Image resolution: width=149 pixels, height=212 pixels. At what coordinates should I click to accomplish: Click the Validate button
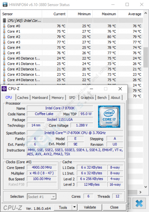[x=90, y=207]
